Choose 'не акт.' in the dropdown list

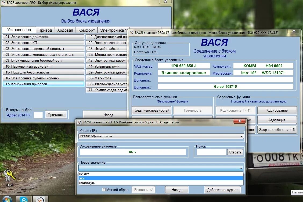pyautogui.click(x=161, y=174)
